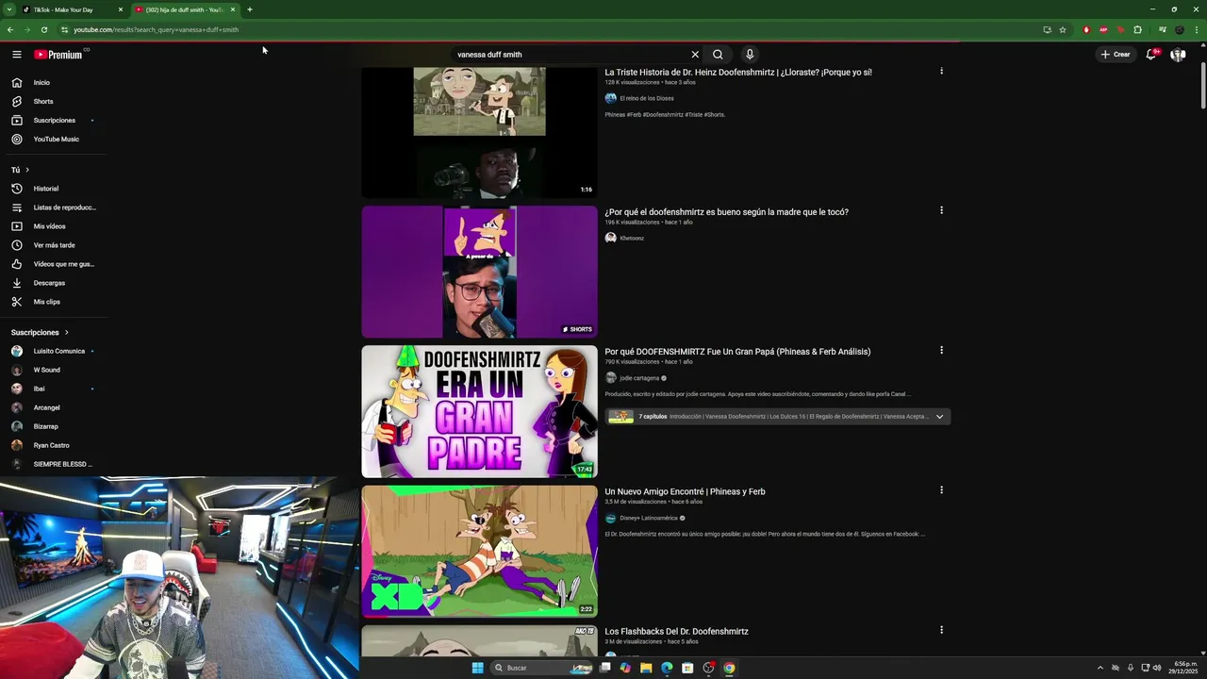Open options for ¿Por qué el doofenshmirtz video

click(x=941, y=210)
